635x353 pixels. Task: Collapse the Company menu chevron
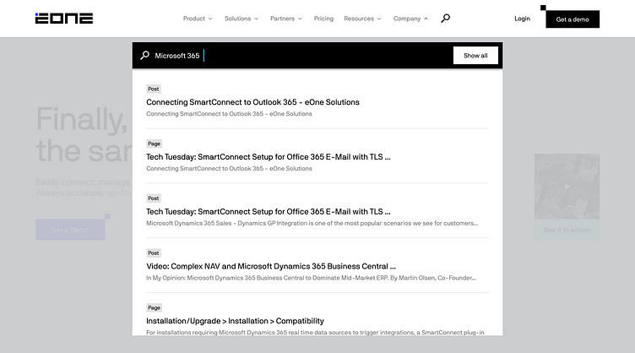tap(426, 19)
